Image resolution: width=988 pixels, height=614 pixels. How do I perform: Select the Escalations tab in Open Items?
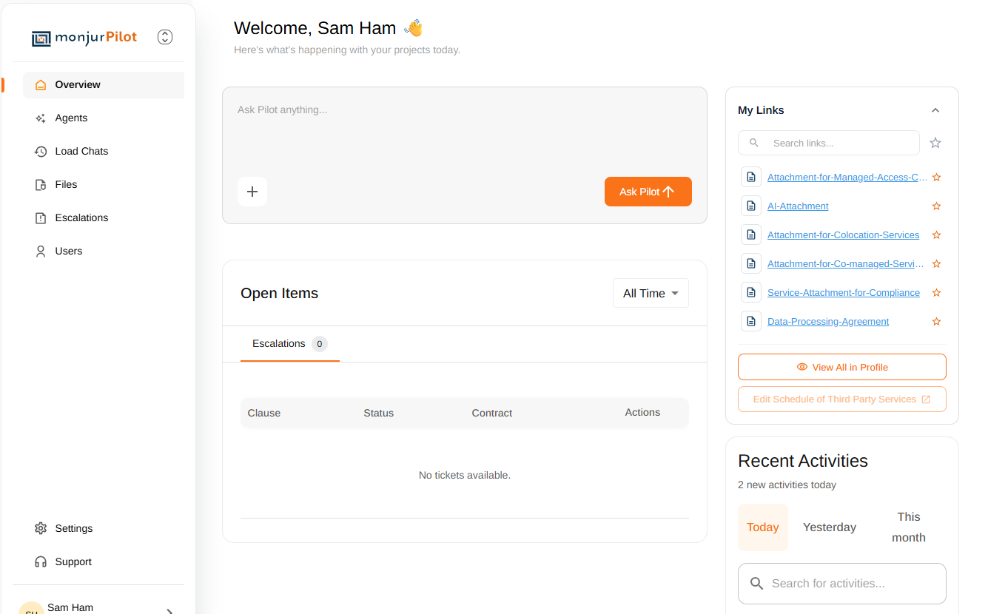pos(289,344)
